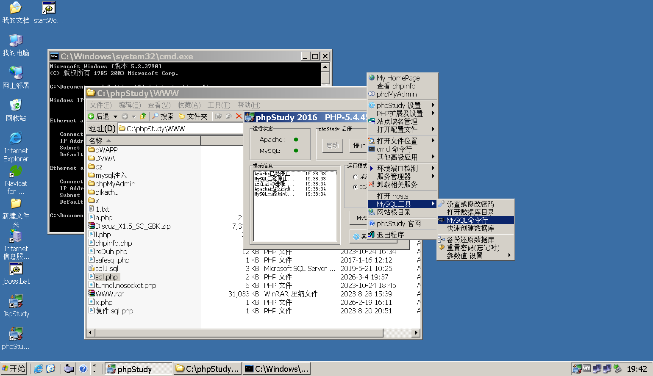Open 查看 phpinfo from the menu
653x376 pixels.
pos(402,86)
